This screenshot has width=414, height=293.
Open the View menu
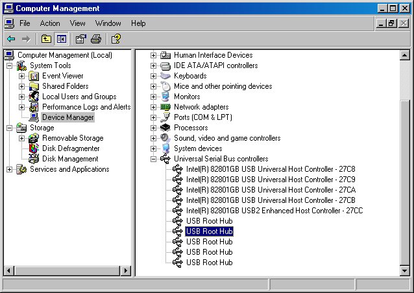click(78, 23)
